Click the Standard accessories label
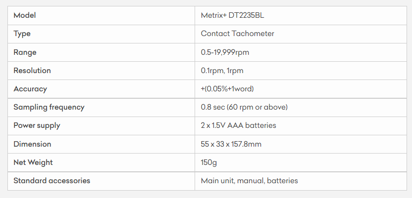This screenshot has width=412, height=198. [52, 181]
